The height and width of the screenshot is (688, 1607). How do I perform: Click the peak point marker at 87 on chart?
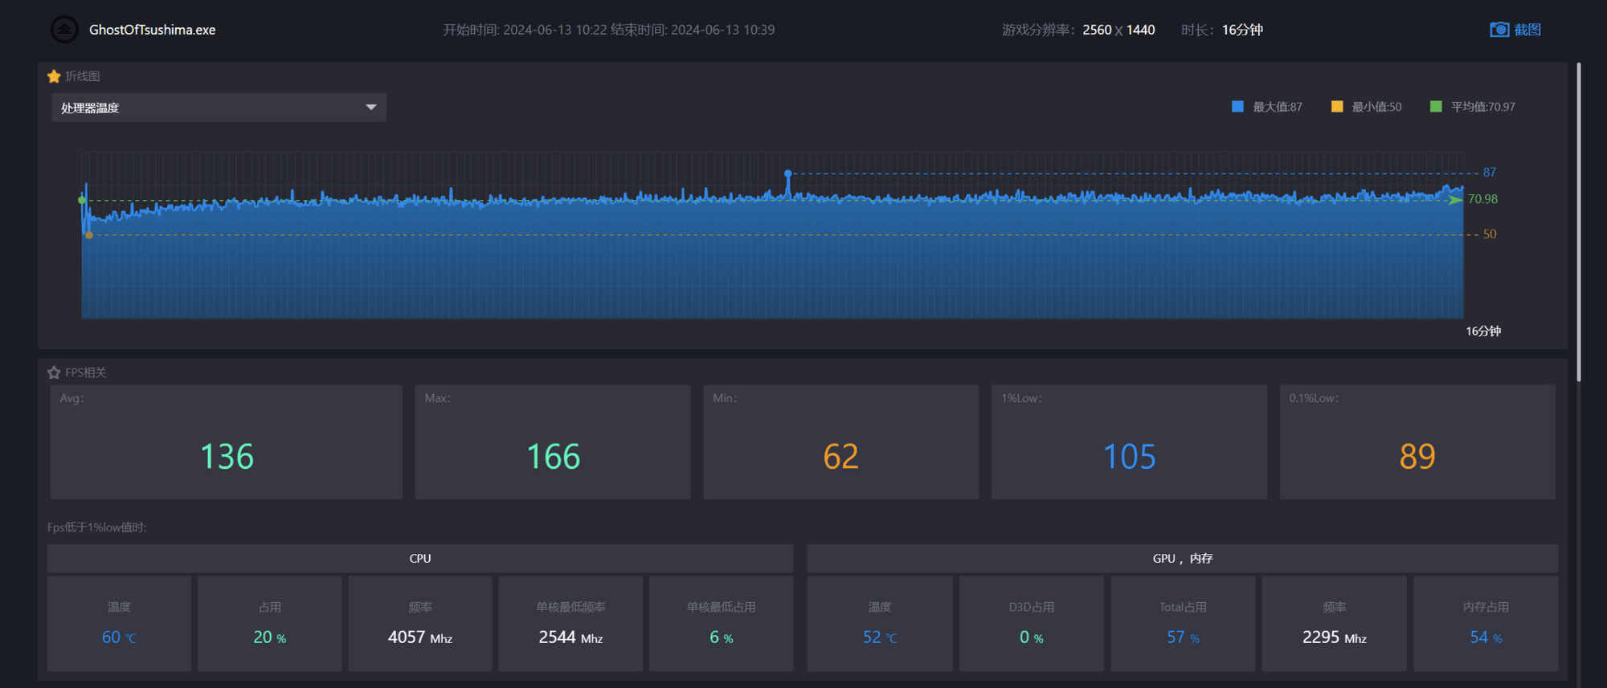[x=788, y=173]
